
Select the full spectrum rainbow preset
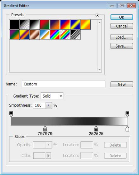pos(55,35)
